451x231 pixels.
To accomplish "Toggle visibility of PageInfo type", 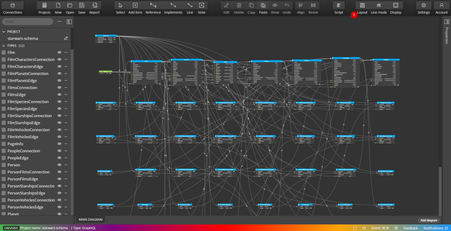I will click(59, 144).
